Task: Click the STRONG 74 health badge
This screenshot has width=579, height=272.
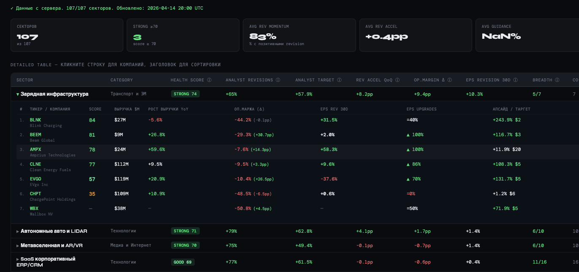Action: [x=185, y=94]
